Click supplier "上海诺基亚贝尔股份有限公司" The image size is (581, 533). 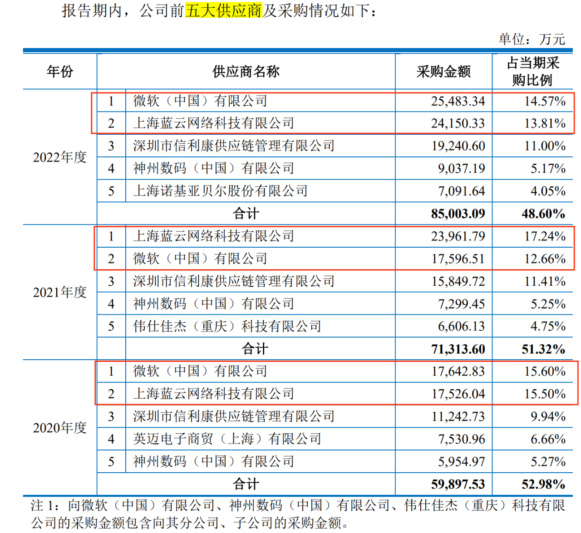click(221, 191)
